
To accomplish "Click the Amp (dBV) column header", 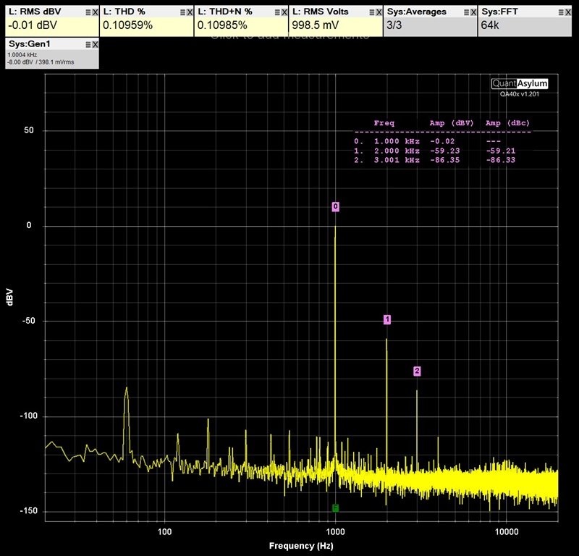I will (451, 123).
